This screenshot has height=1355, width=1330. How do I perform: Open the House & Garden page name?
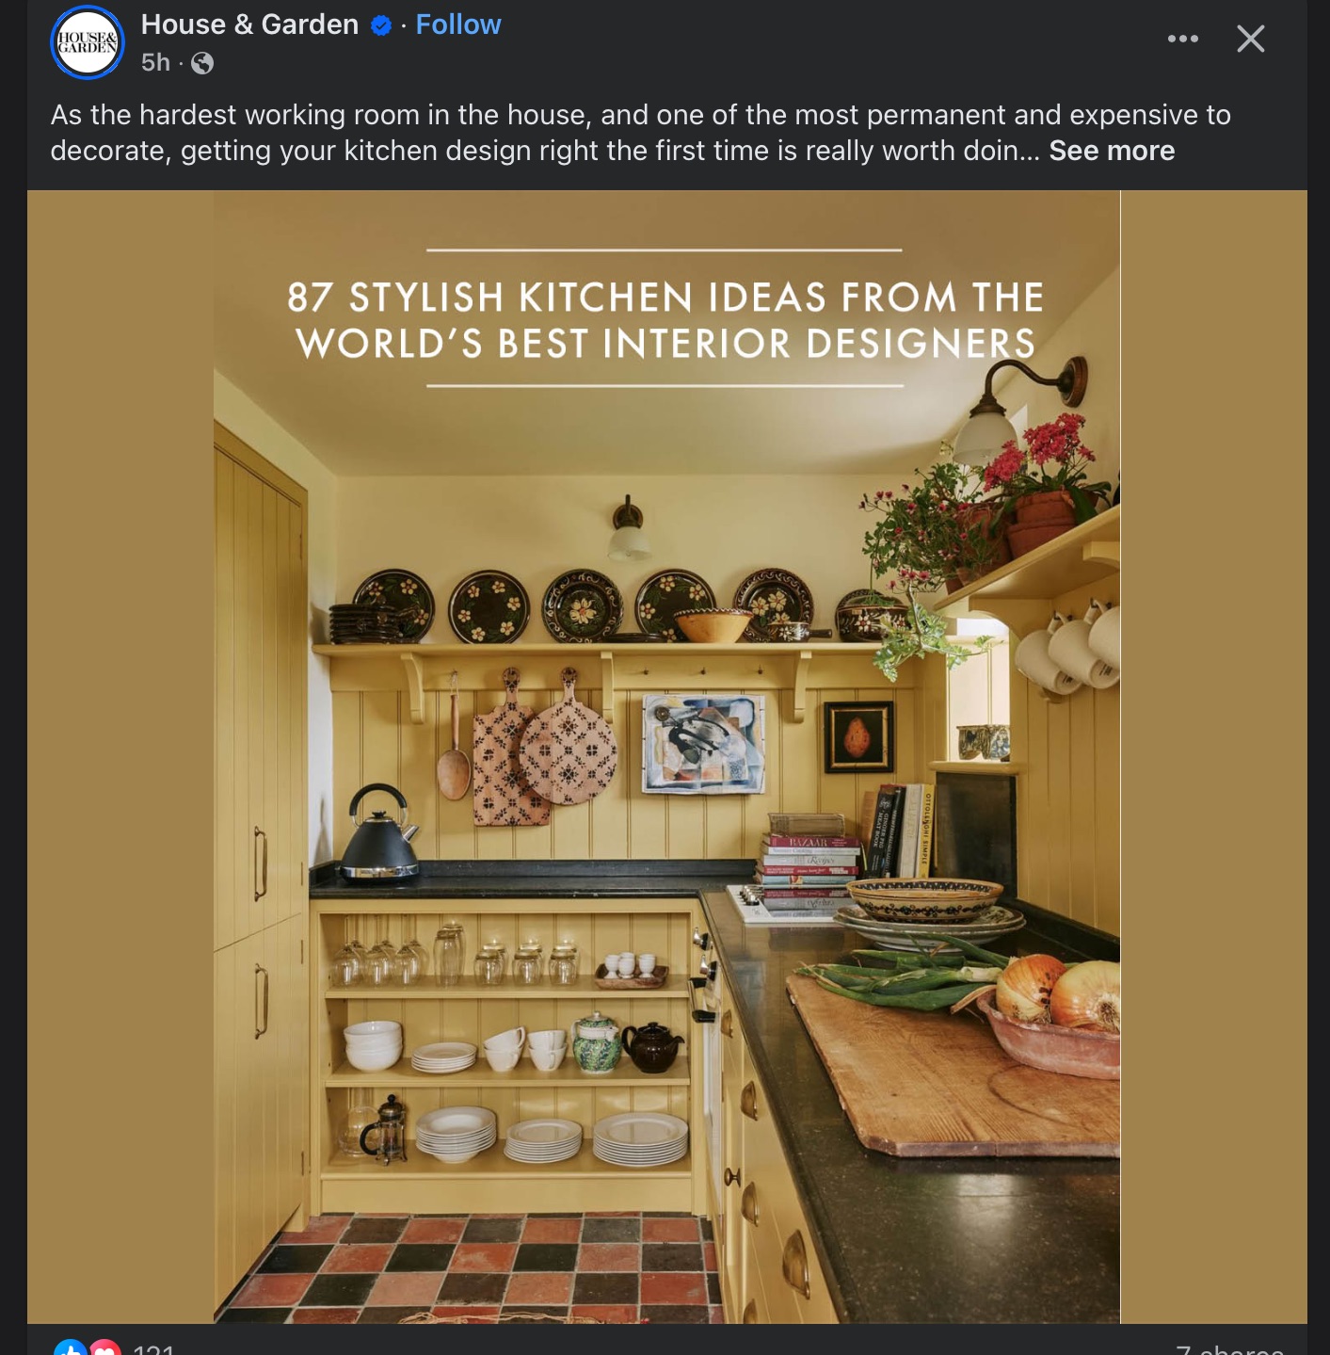pyautogui.click(x=249, y=24)
